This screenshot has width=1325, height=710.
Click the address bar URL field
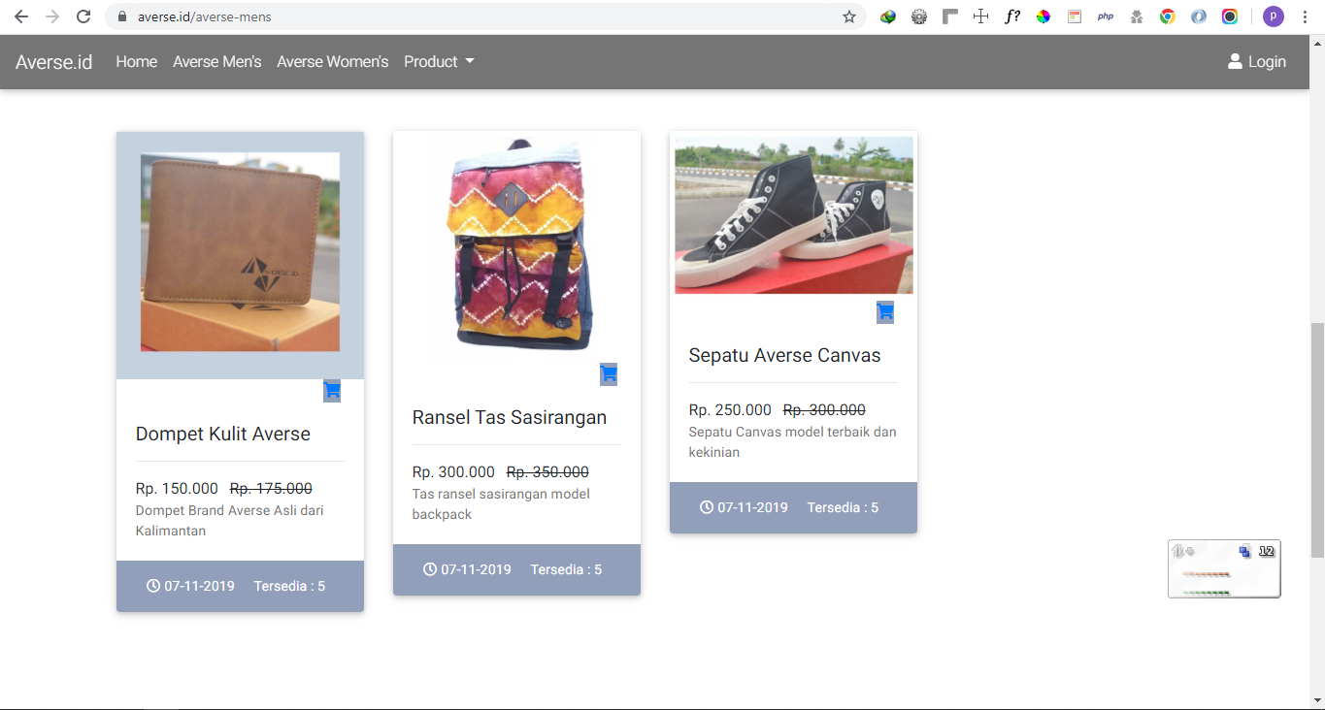pyautogui.click(x=485, y=16)
